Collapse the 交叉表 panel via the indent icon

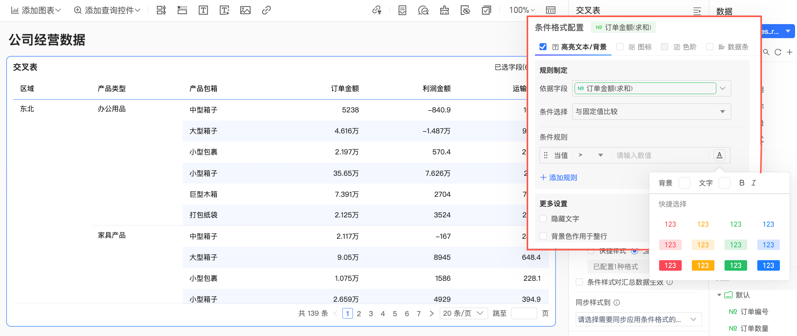point(697,11)
